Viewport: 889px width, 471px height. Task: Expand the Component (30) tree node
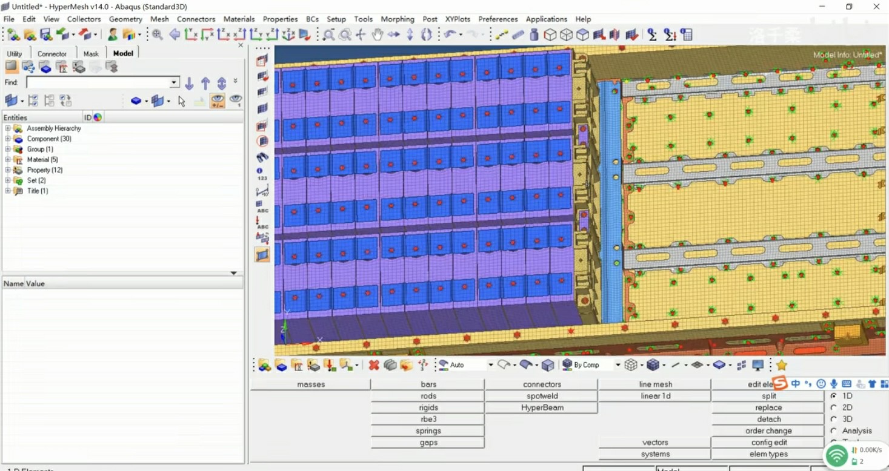coord(8,139)
